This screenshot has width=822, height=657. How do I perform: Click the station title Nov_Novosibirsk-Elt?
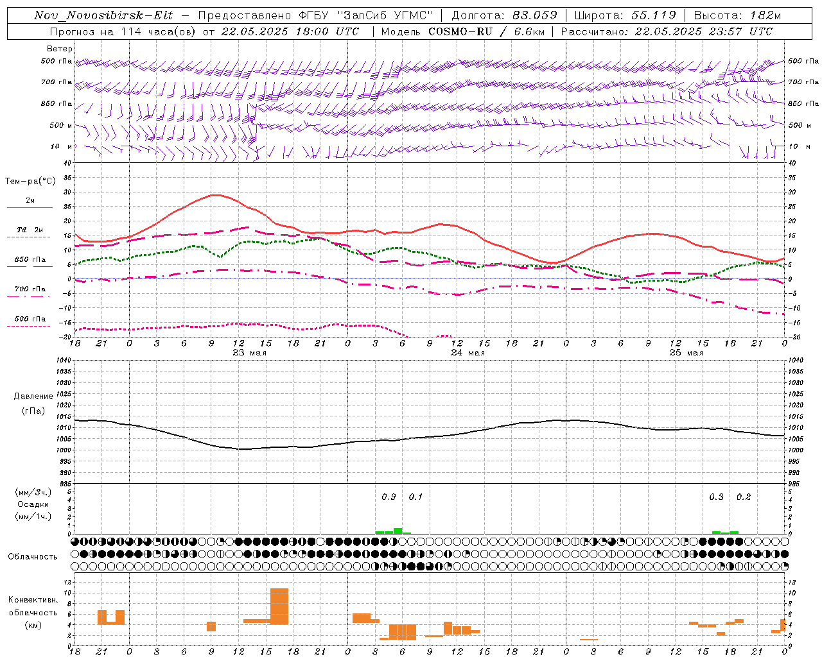103,15
